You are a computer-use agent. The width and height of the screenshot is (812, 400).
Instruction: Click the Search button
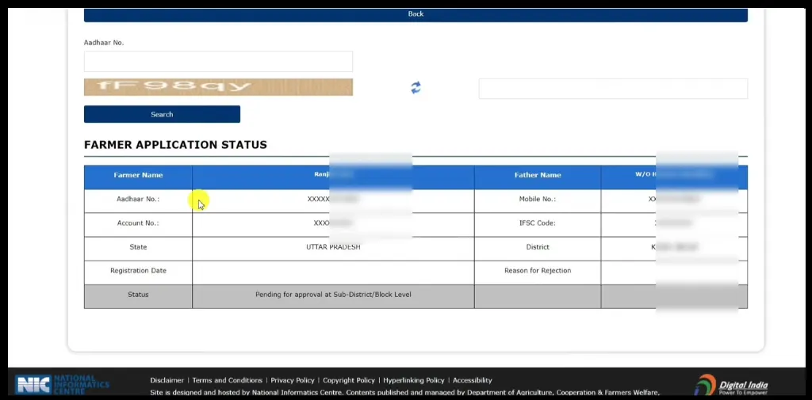click(x=162, y=114)
